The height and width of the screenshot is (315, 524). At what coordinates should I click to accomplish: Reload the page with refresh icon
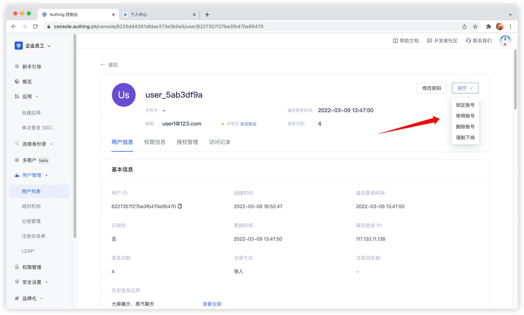coord(35,27)
